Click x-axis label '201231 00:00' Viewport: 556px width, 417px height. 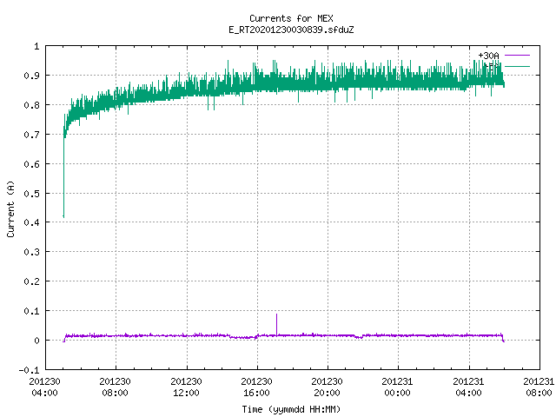398,387
